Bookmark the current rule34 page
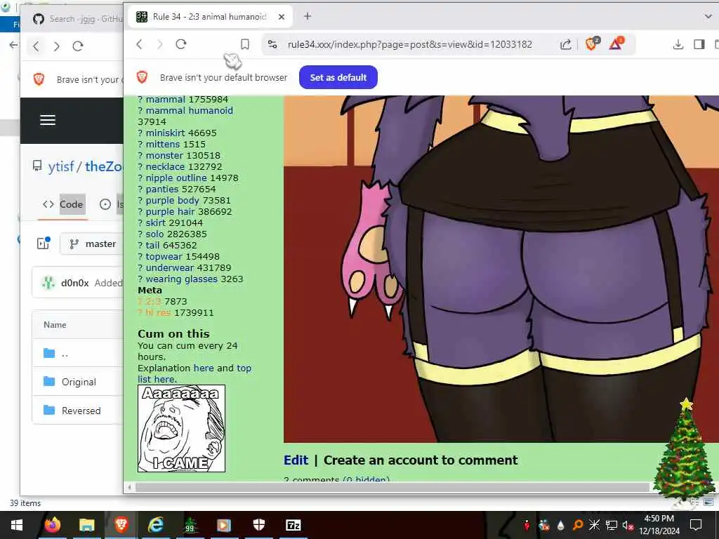719x539 pixels. coord(245,44)
